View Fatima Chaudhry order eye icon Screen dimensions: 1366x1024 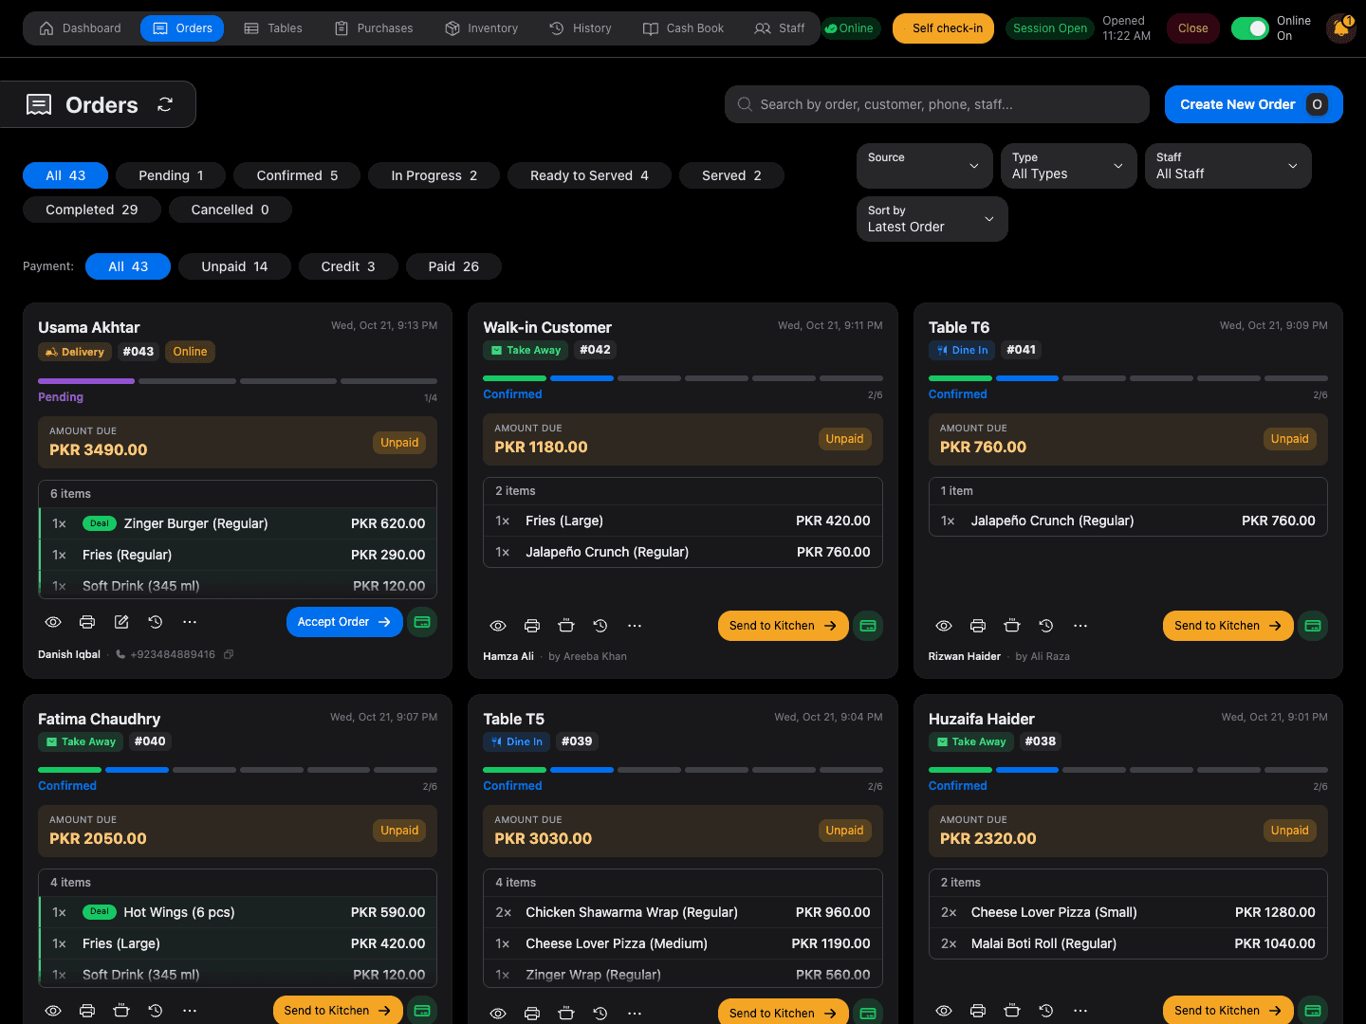coord(53,1011)
